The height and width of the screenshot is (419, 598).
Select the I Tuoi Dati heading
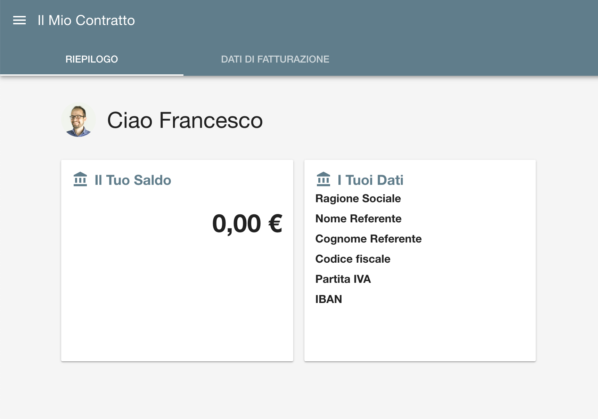pos(370,180)
